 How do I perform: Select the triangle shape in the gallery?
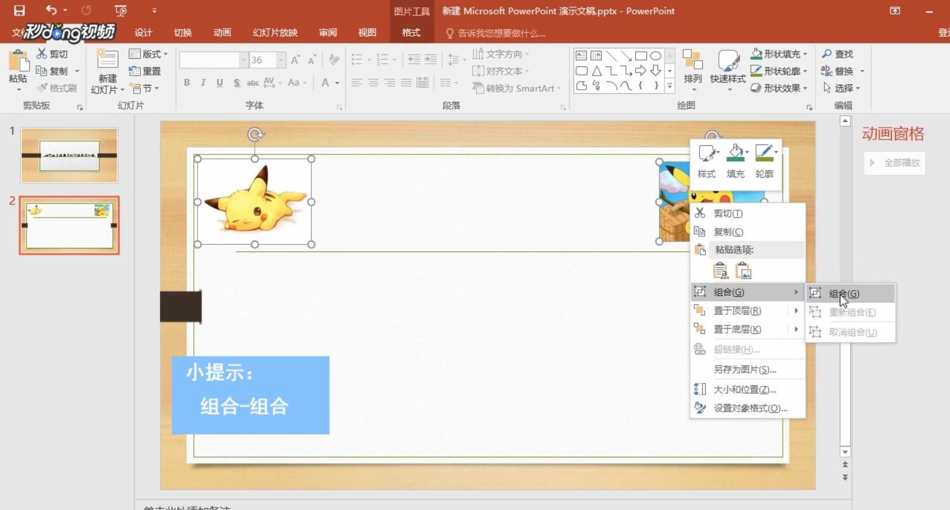[596, 71]
